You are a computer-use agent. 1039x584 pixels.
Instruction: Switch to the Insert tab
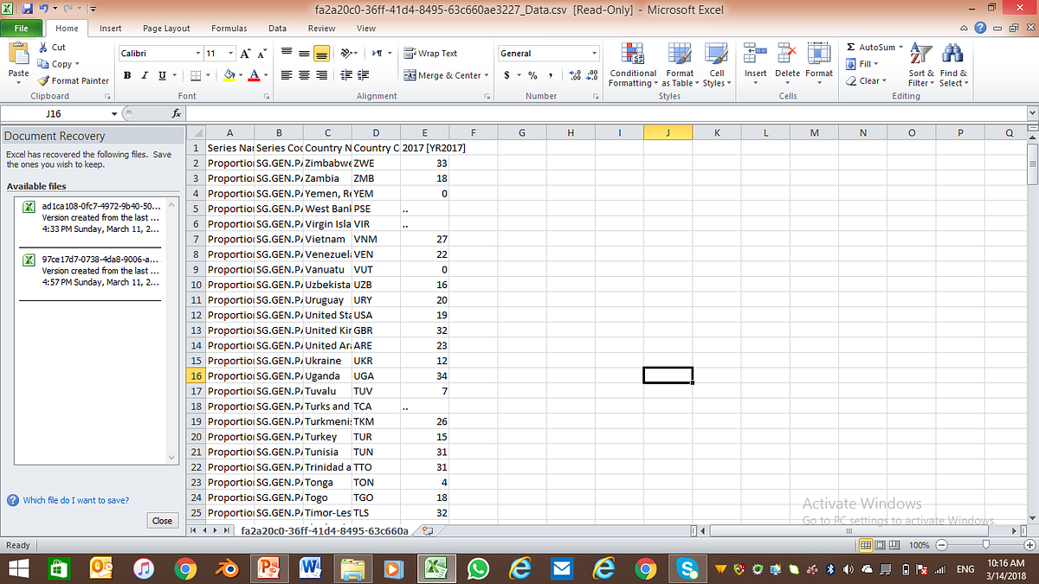pyautogui.click(x=110, y=29)
